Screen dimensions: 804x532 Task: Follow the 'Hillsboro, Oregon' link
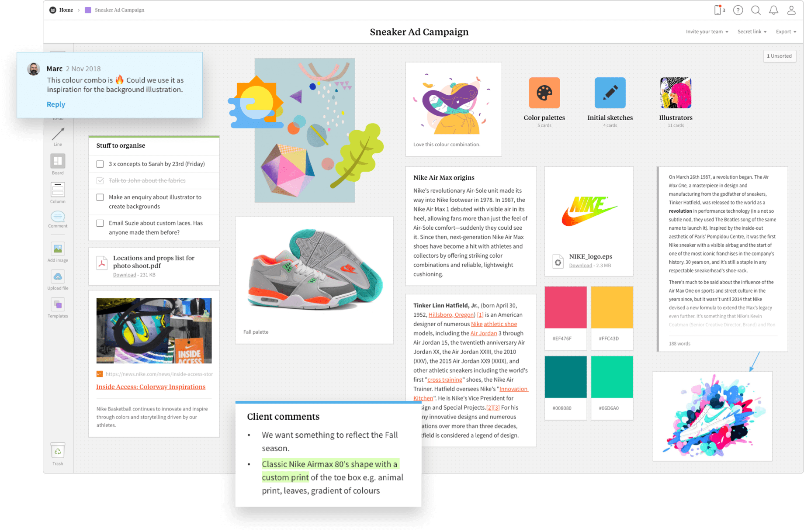[x=451, y=315]
